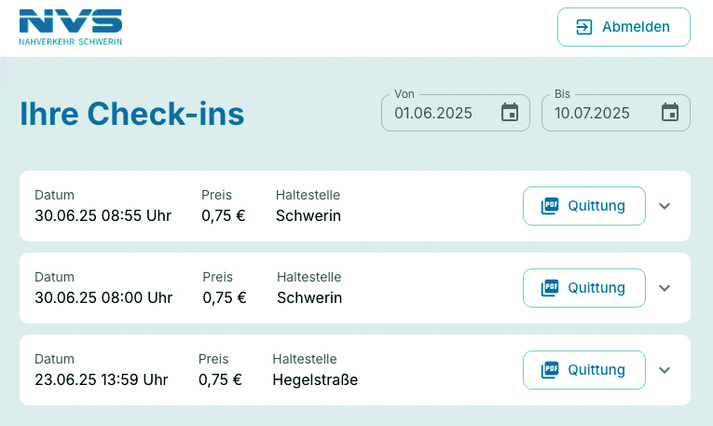The height and width of the screenshot is (426, 713).
Task: Expand the 23.06.25 13:59 Uhr check-in details
Action: [665, 370]
